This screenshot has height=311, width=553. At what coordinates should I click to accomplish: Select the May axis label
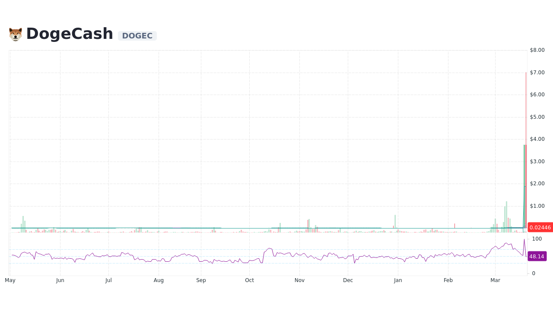point(10,280)
